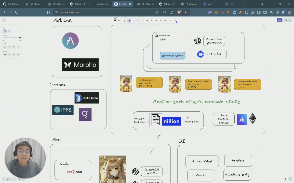
Task: Select the Arrow drawing tool
Action: 147,21
